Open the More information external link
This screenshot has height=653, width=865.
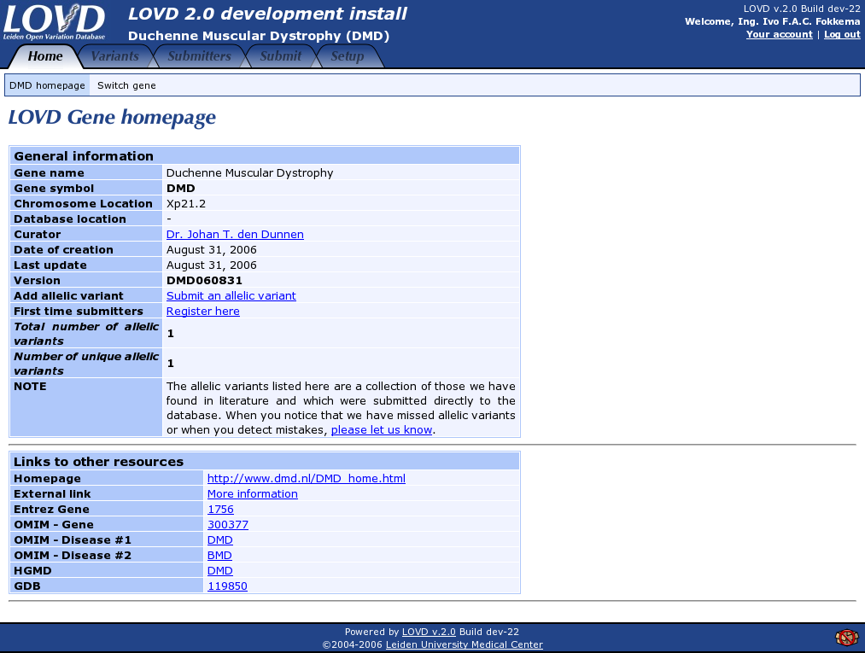(253, 493)
